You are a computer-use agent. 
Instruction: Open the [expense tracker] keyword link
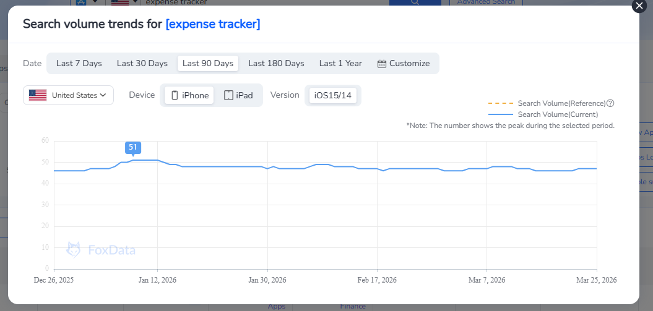pyautogui.click(x=212, y=24)
